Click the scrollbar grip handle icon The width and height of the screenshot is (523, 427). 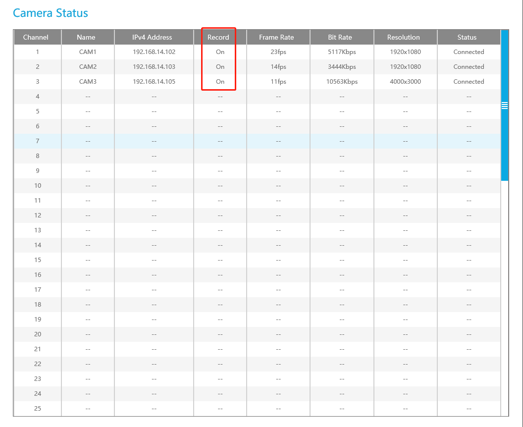coord(504,106)
